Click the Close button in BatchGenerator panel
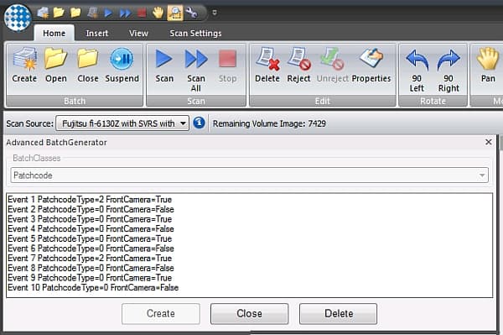503x335 pixels. [249, 313]
